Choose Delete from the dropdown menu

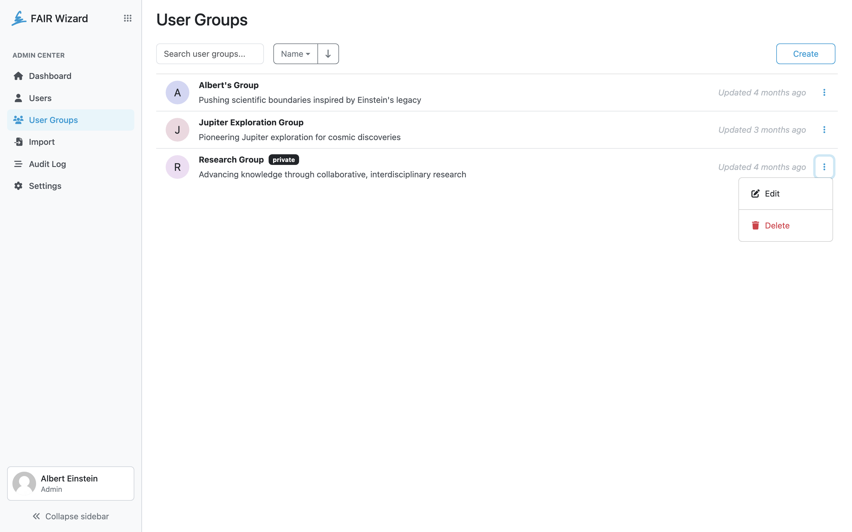point(785,226)
